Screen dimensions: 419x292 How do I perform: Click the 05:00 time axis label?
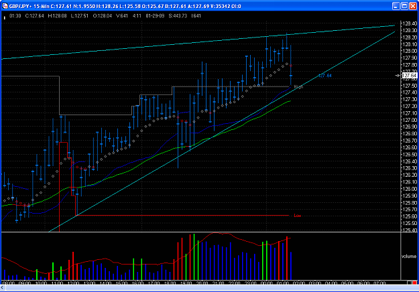pos(347,283)
